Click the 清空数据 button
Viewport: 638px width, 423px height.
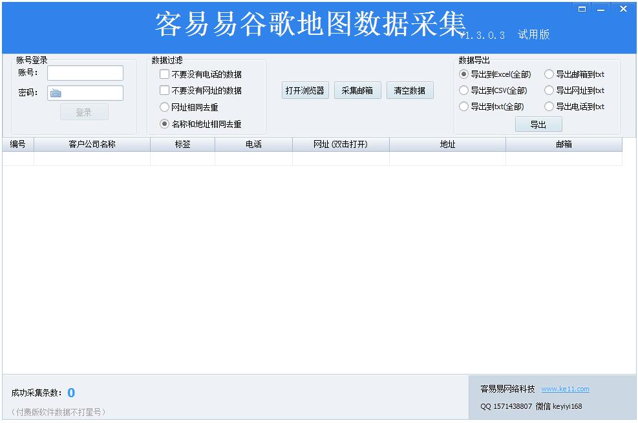pyautogui.click(x=409, y=90)
